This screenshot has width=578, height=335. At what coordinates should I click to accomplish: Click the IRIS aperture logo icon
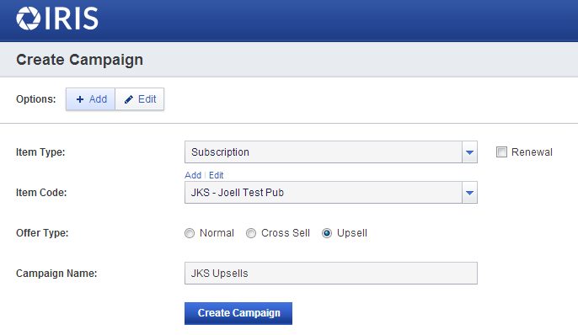[x=29, y=19]
